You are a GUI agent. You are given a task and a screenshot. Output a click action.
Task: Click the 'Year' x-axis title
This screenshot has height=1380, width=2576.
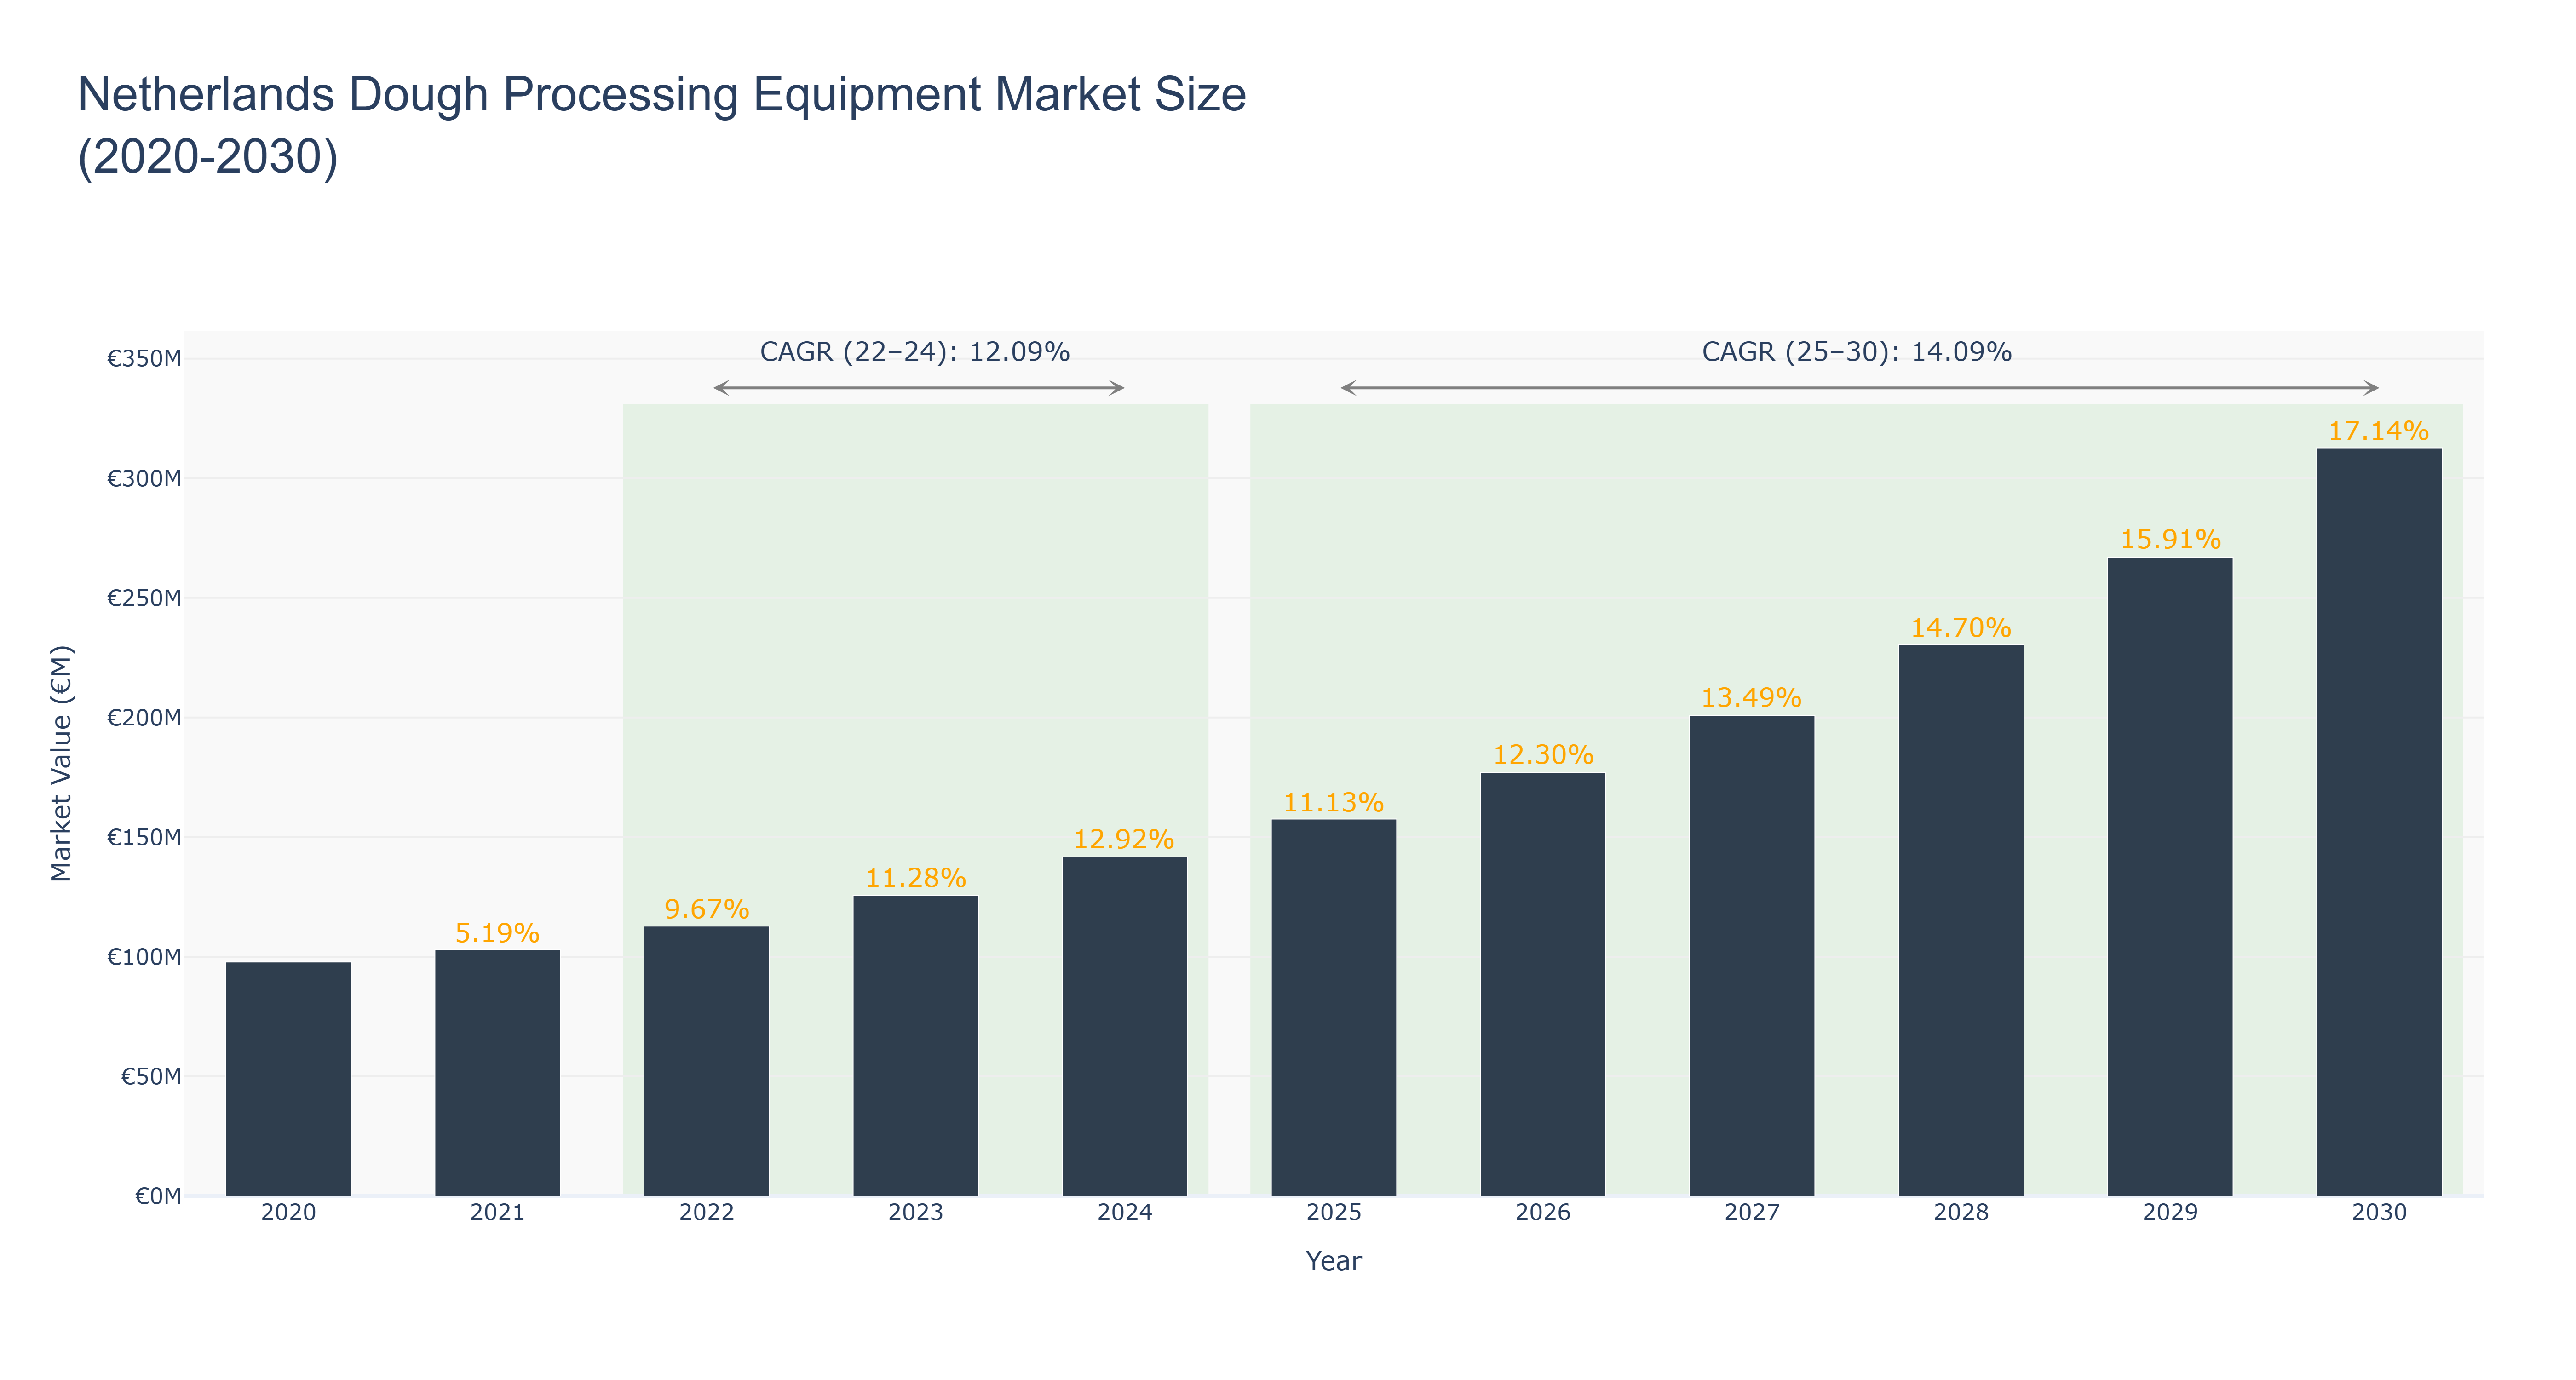[x=1333, y=1261]
